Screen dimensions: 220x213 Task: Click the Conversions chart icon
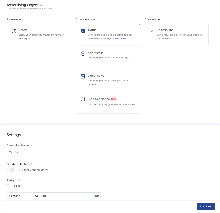click(x=152, y=31)
